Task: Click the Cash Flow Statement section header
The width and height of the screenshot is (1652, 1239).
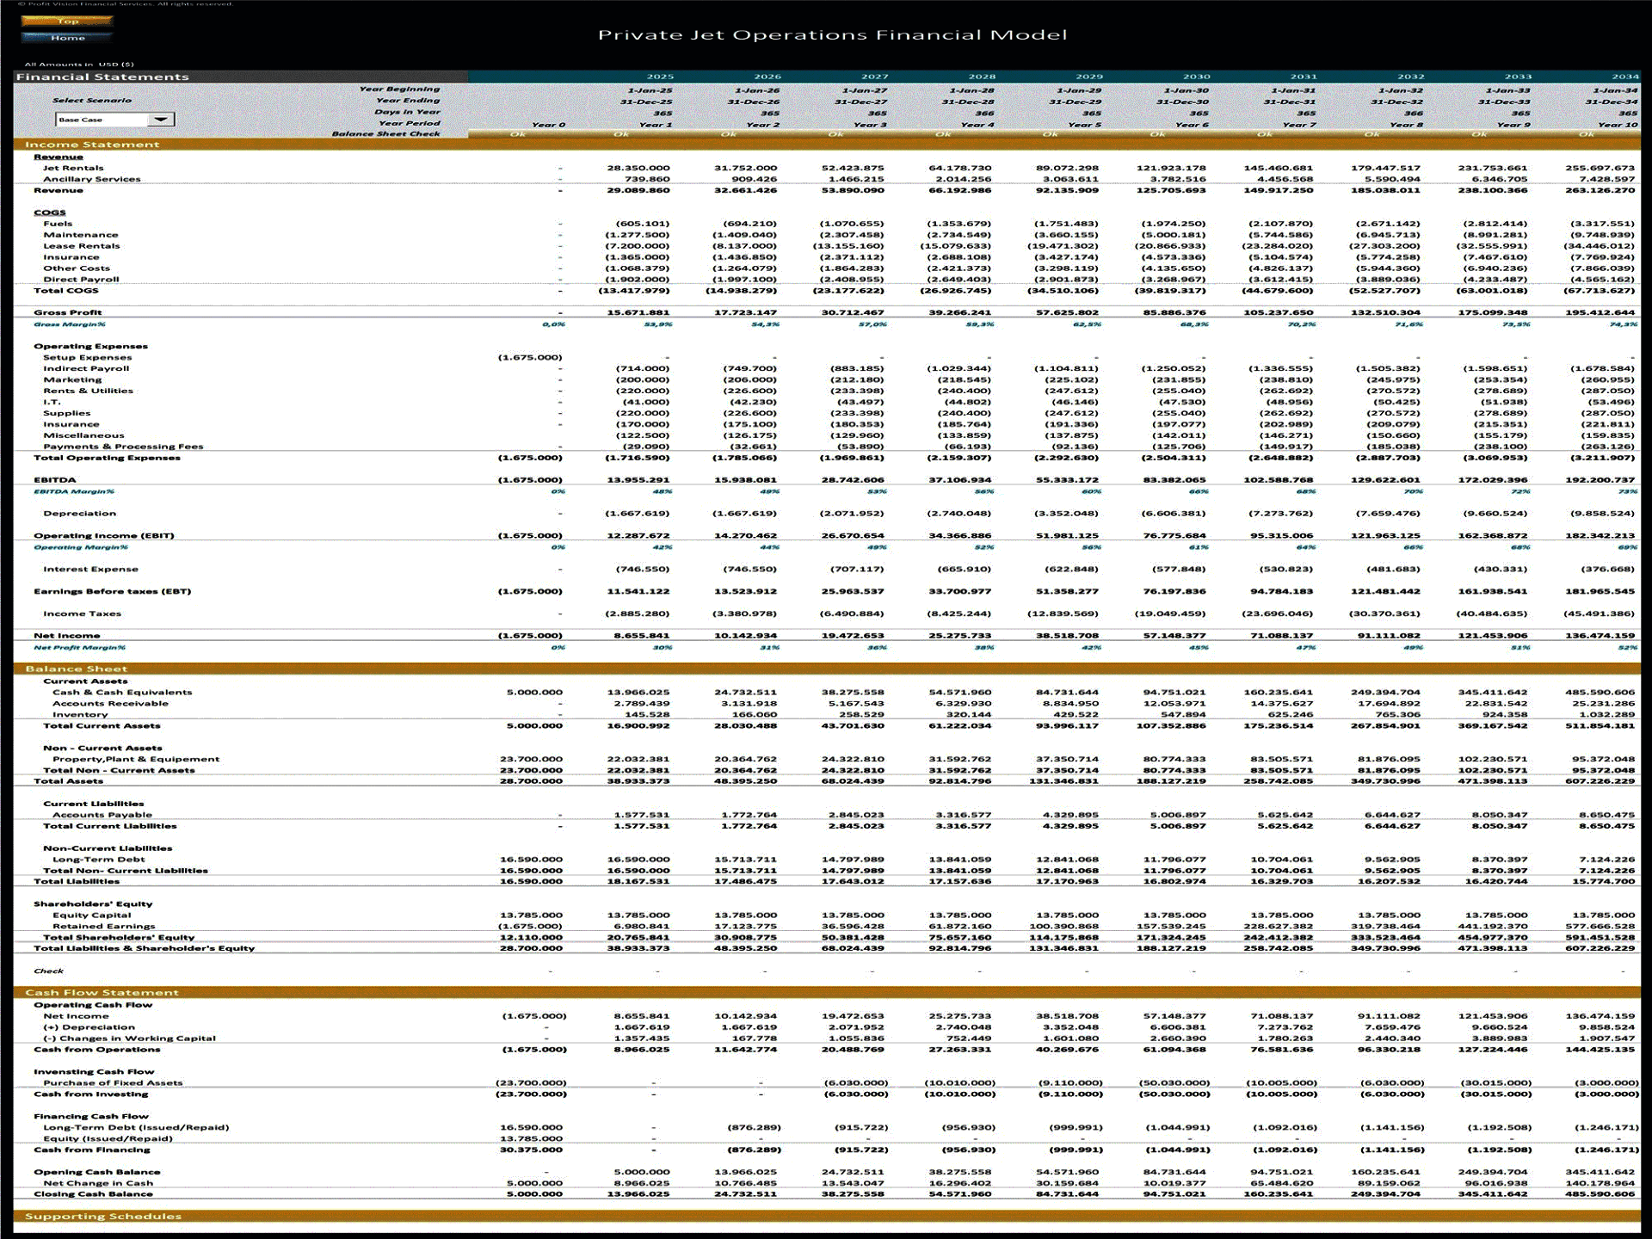Action: tap(102, 992)
